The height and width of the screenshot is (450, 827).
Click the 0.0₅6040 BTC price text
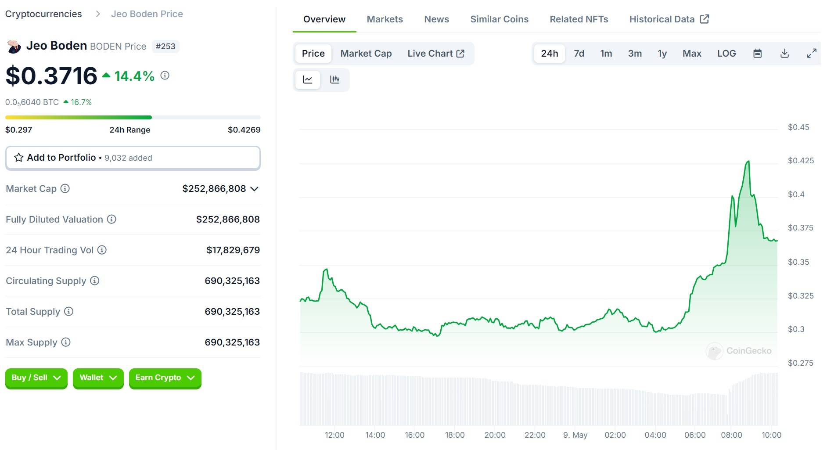pos(32,102)
